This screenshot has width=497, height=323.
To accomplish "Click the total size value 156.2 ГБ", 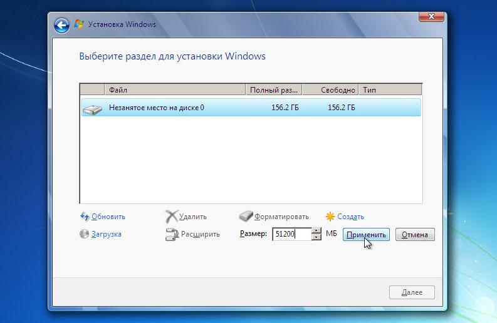I will coord(285,108).
